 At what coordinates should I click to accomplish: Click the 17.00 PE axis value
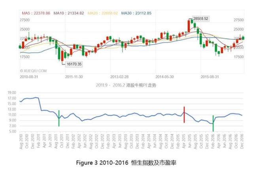12,98
